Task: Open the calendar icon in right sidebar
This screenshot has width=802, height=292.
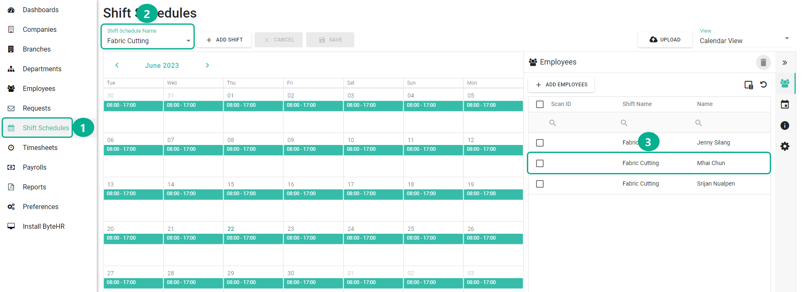Action: tap(785, 104)
